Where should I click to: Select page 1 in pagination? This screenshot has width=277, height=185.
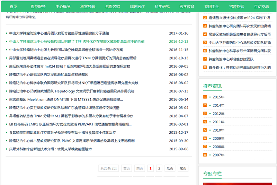click(151, 168)
